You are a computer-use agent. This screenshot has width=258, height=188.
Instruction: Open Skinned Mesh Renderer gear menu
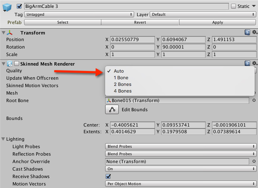(254, 63)
